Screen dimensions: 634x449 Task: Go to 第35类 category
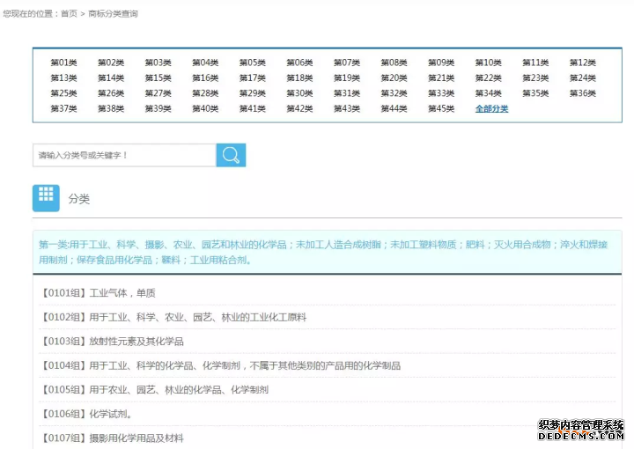click(x=535, y=93)
